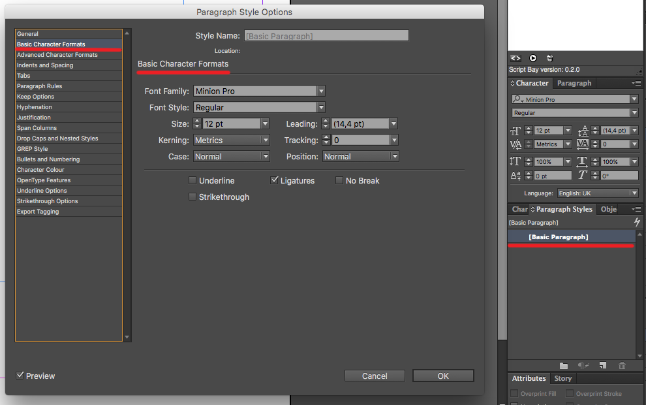Click the tracking icon in Character panel
646x405 pixels.
coord(583,144)
